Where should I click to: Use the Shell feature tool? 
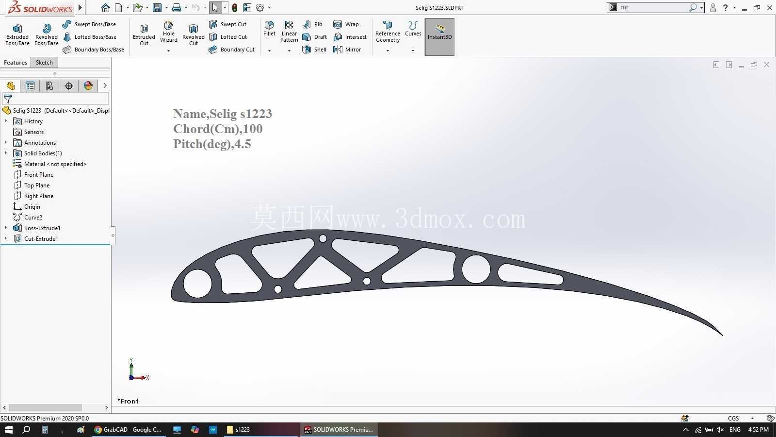pos(314,50)
